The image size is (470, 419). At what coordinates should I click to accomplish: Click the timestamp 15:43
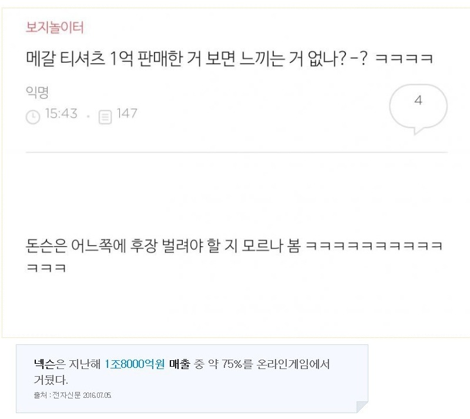[x=61, y=114]
